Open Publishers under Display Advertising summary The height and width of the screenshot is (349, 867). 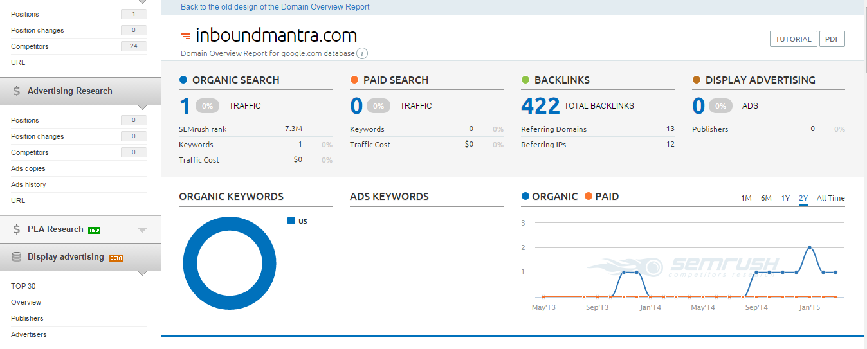pyautogui.click(x=710, y=129)
